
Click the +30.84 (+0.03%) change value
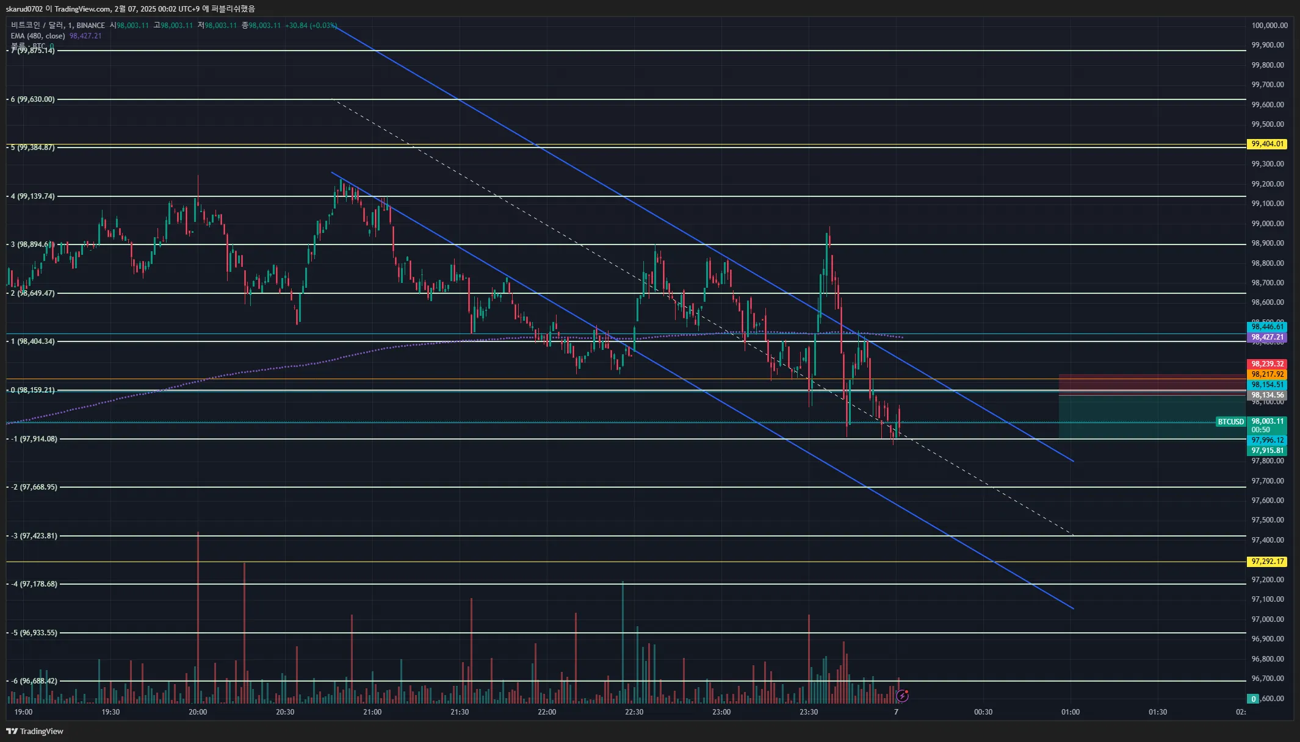[311, 25]
